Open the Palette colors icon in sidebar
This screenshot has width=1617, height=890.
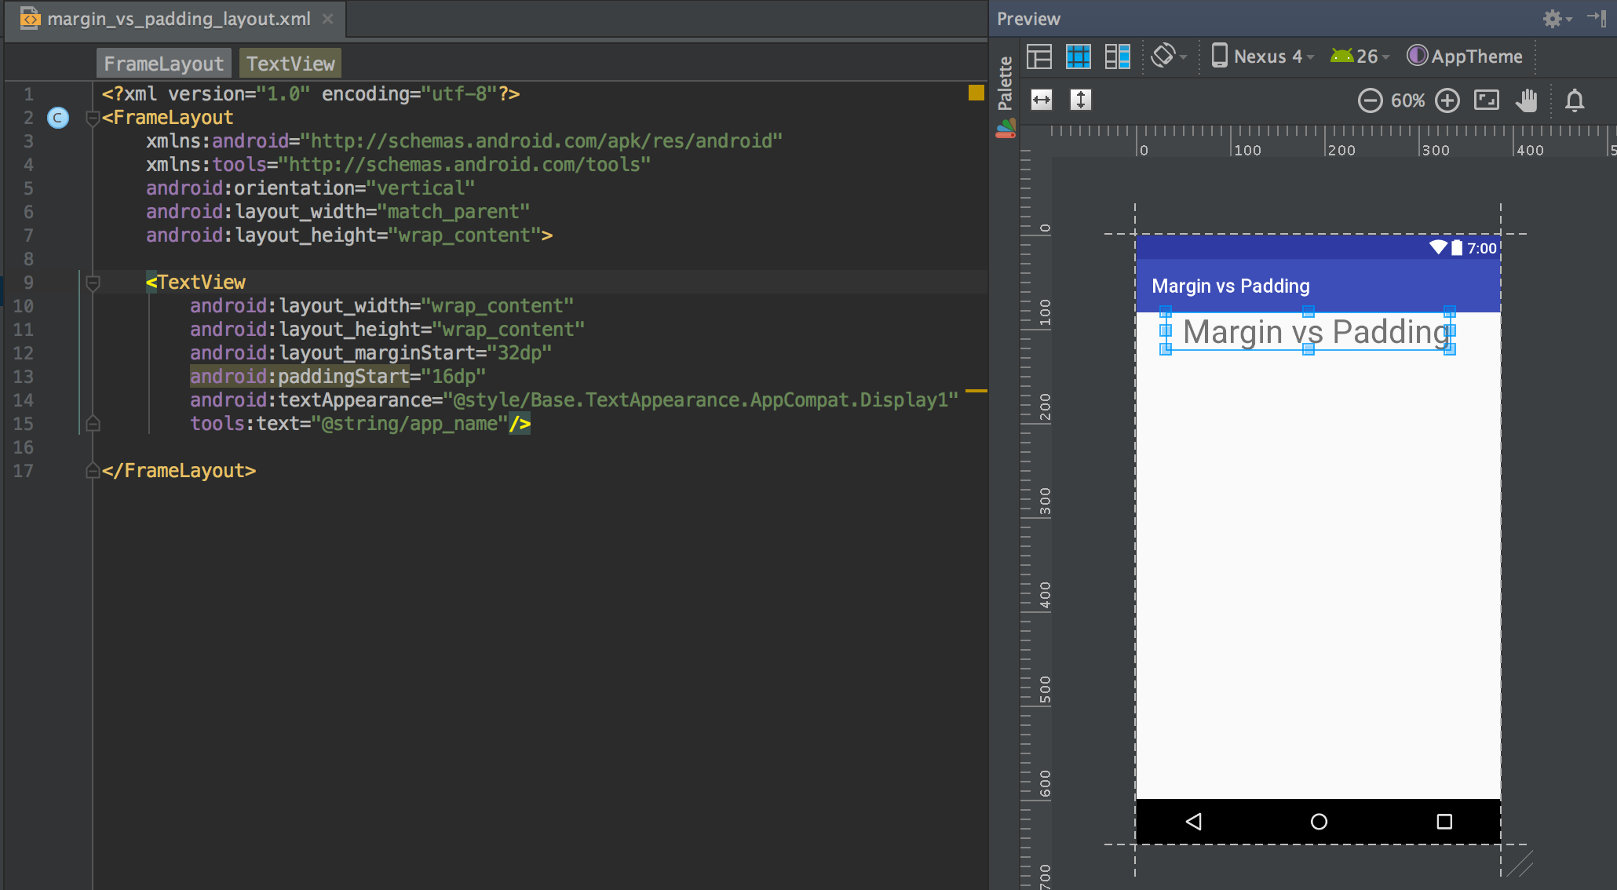click(1006, 128)
